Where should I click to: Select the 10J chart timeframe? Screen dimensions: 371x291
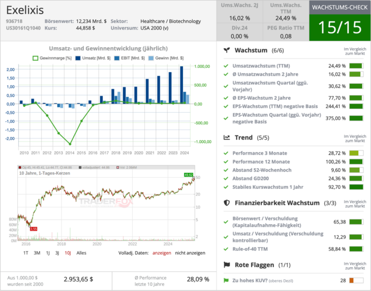point(68,253)
